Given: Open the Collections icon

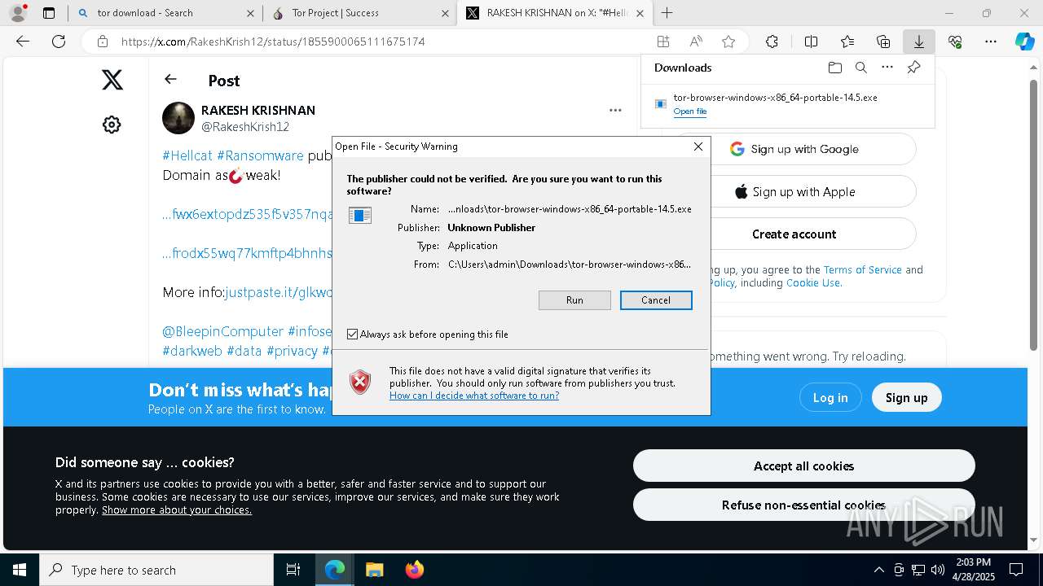Looking at the screenshot, I should pos(883,42).
